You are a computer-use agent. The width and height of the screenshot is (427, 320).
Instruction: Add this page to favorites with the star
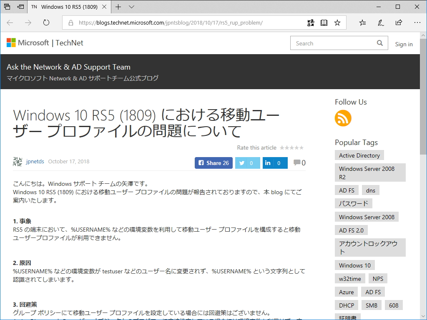337,22
